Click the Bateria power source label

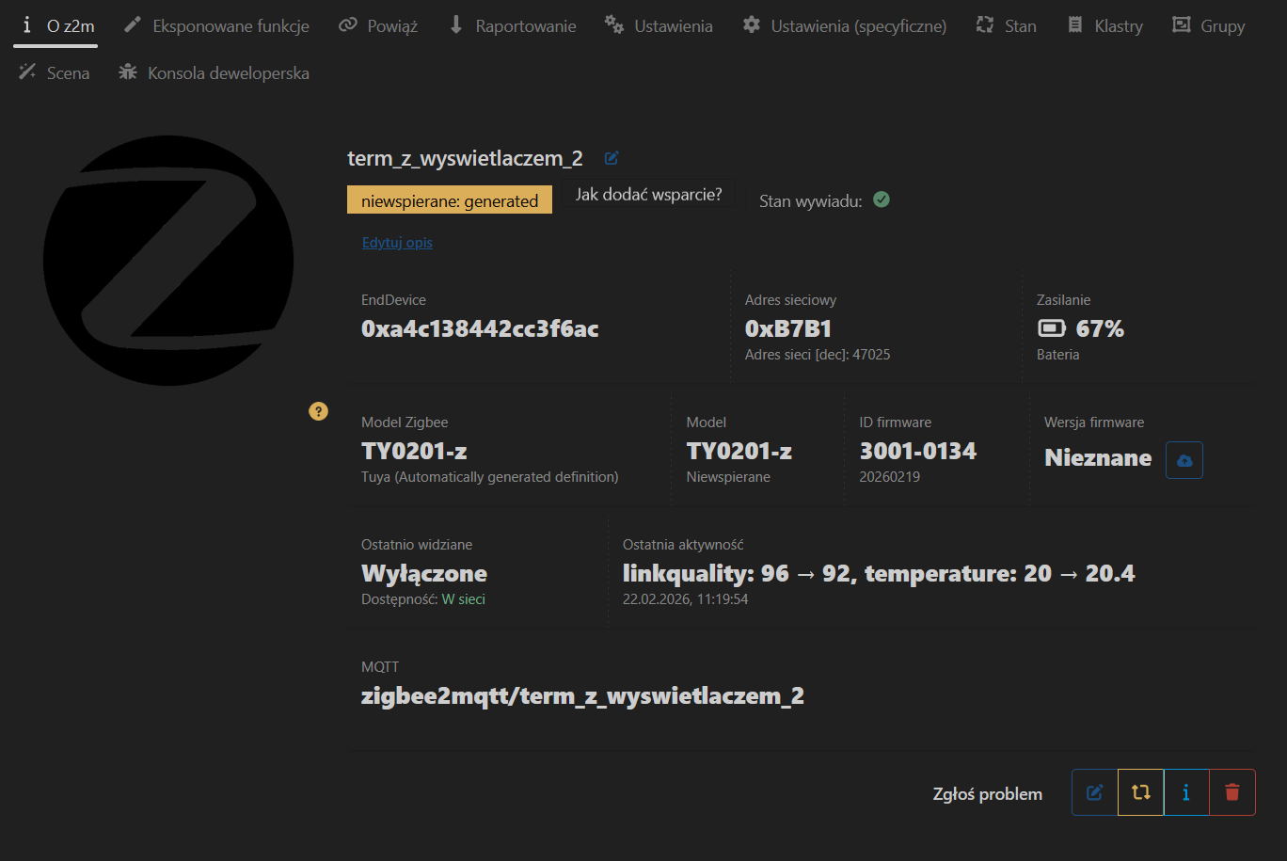(x=1058, y=355)
